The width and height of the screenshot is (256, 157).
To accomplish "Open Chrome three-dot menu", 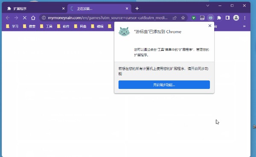I will click(245, 18).
